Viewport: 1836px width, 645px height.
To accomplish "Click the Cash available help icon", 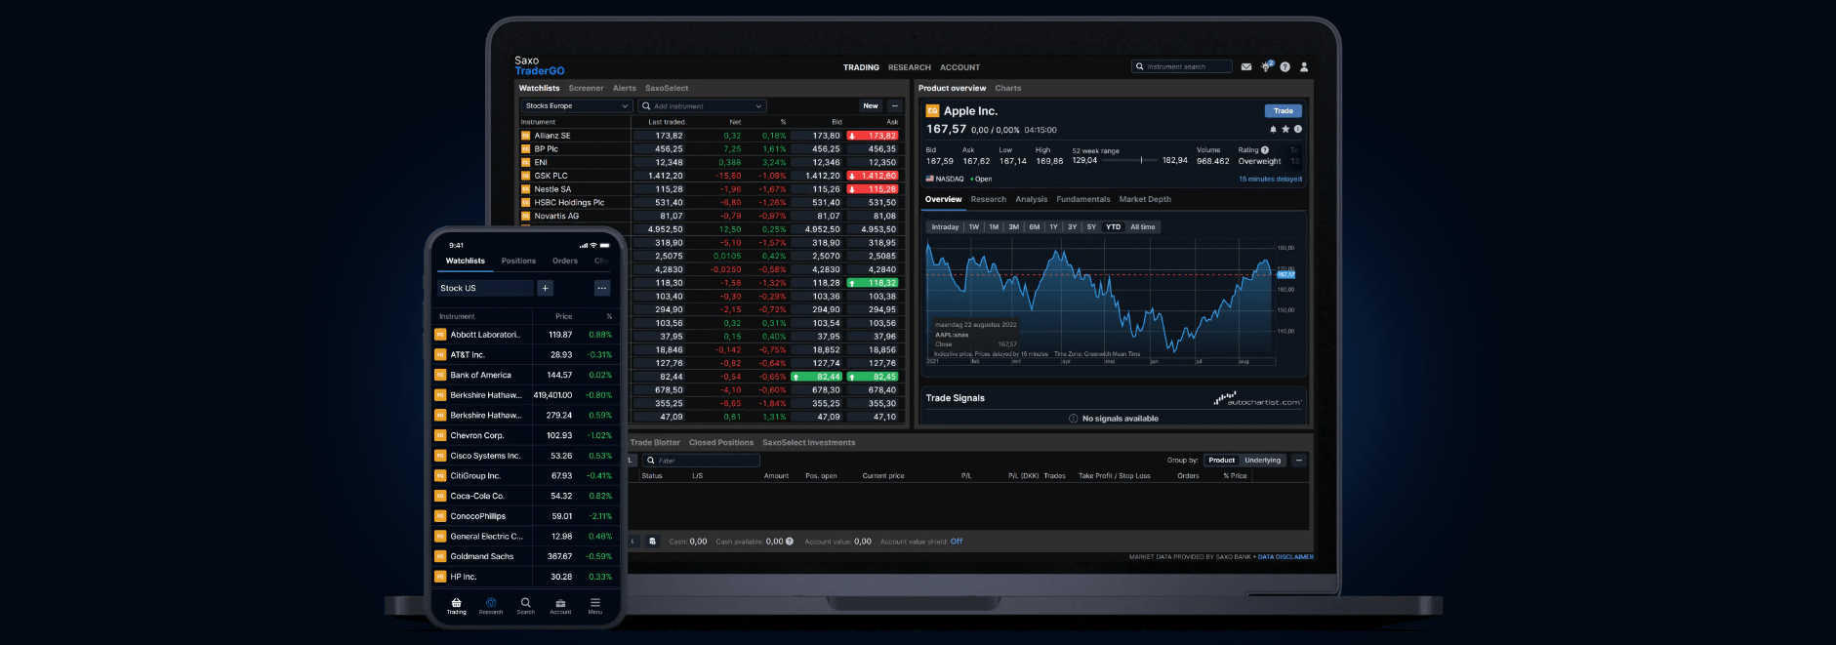I will tap(790, 542).
